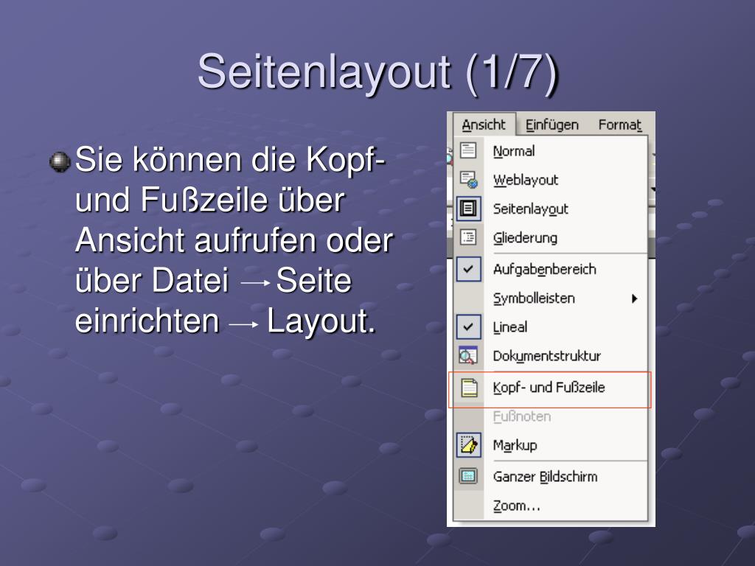The height and width of the screenshot is (566, 755).
Task: Click the text 'Ansicht aufrufen oder'
Action: click(234, 241)
